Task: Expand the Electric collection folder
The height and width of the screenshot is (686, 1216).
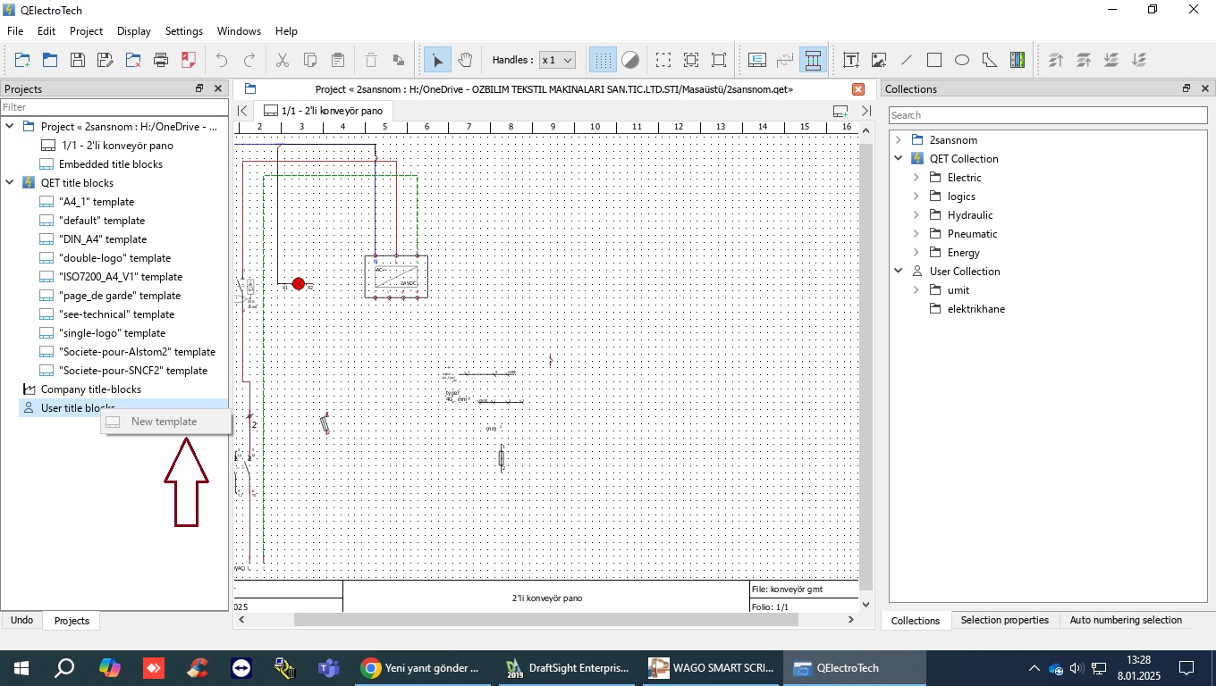Action: point(916,178)
